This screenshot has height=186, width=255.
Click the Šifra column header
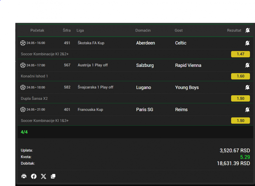(67, 30)
